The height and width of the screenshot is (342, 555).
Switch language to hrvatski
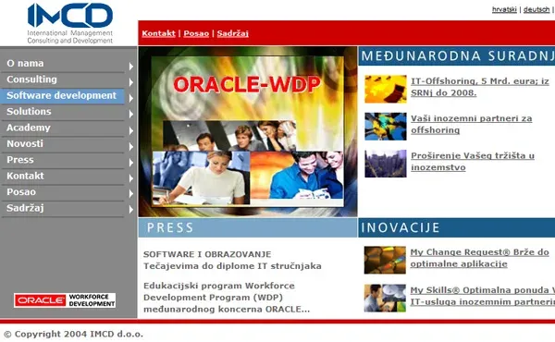click(504, 9)
